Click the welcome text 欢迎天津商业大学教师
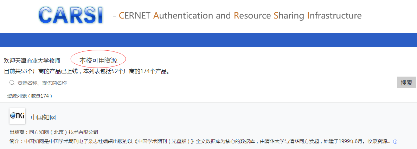This screenshot has width=417, height=149. click(32, 61)
